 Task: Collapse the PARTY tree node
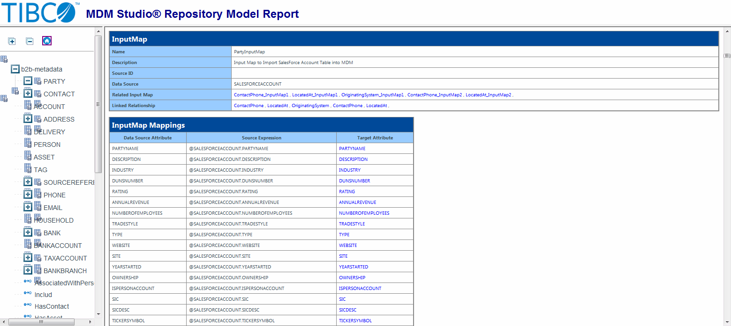pos(28,81)
